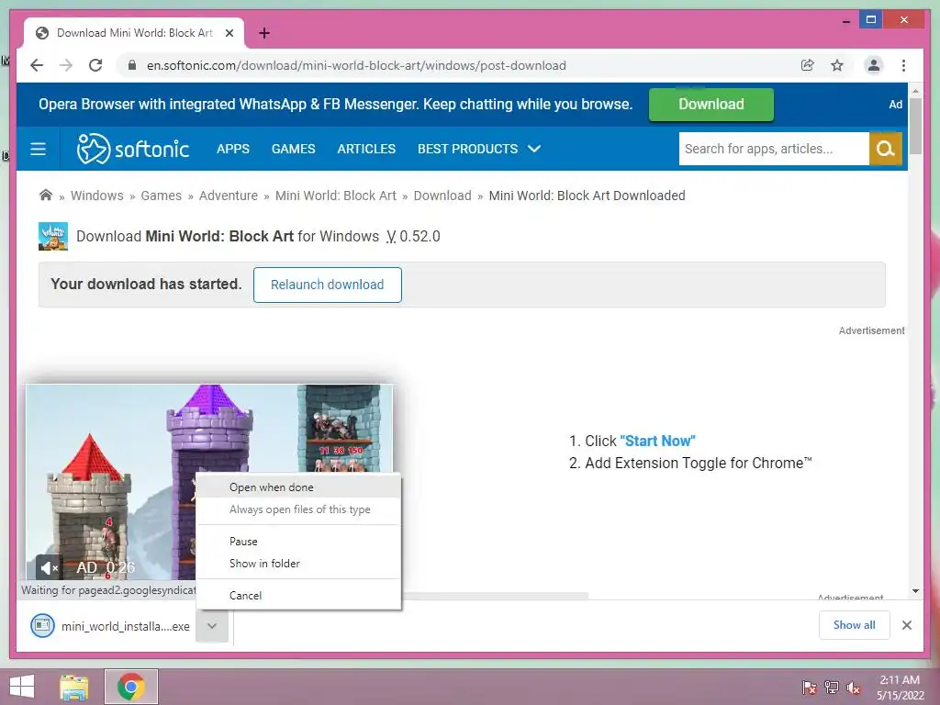940x705 pixels.
Task: Click the address bar URL
Action: point(356,65)
